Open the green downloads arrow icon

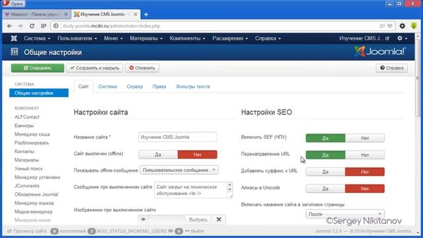414,26
